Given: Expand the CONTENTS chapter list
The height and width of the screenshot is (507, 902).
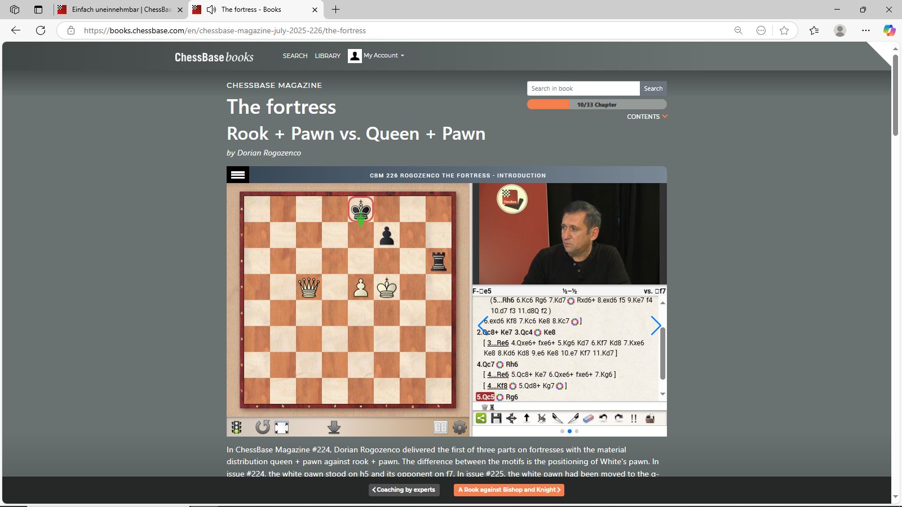Looking at the screenshot, I should click(647, 117).
